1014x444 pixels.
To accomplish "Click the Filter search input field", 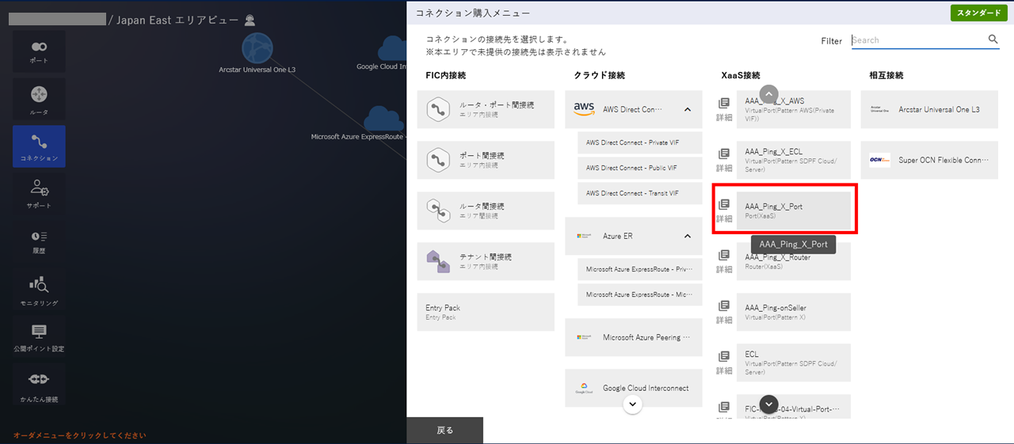I will (x=917, y=40).
